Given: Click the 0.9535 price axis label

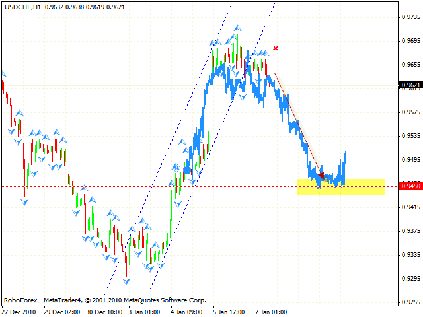Looking at the screenshot, I should click(411, 135).
